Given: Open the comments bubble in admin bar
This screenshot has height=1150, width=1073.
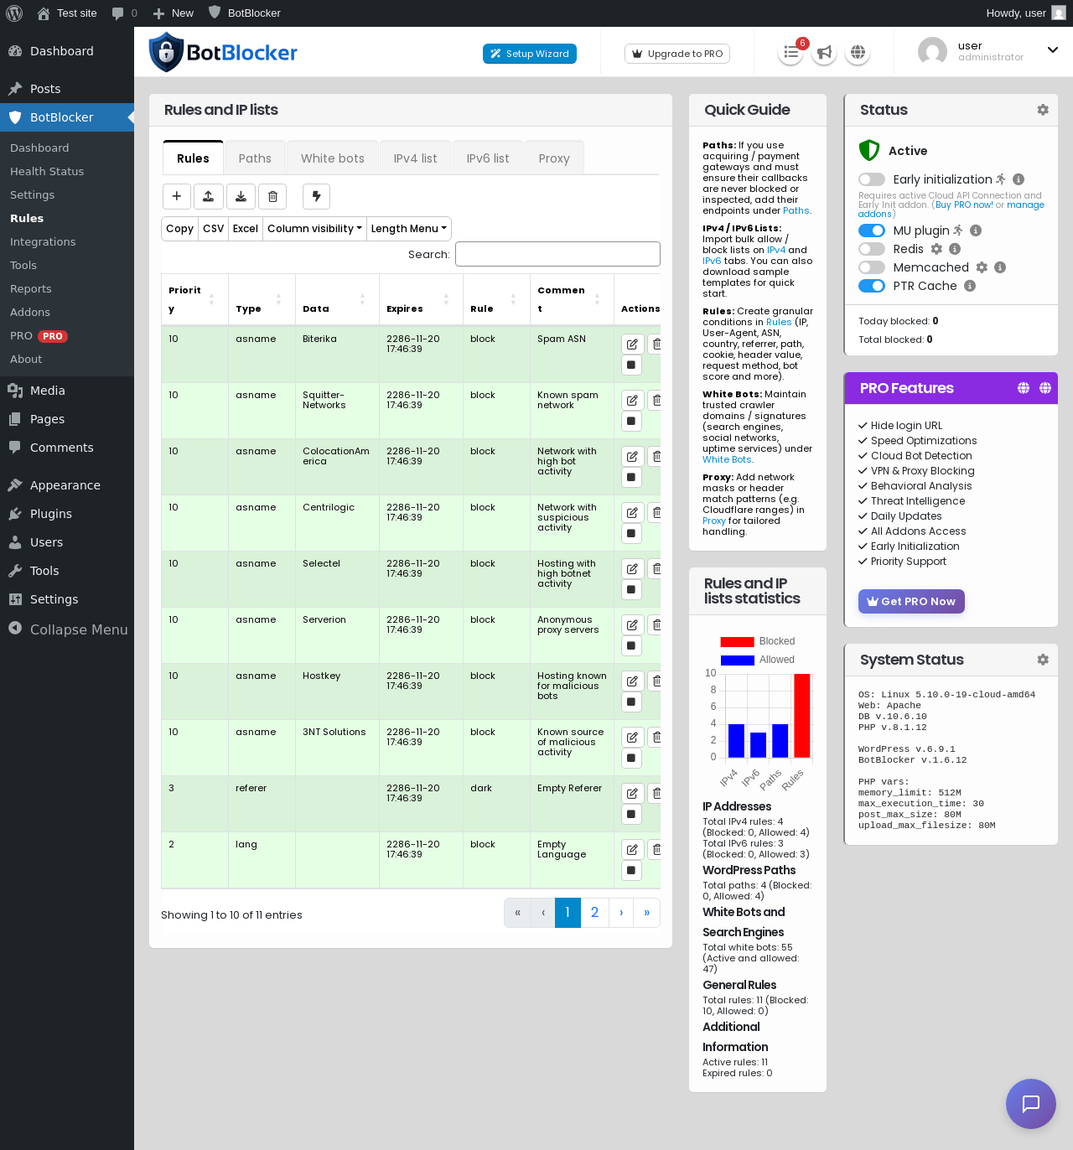Looking at the screenshot, I should pos(117,13).
